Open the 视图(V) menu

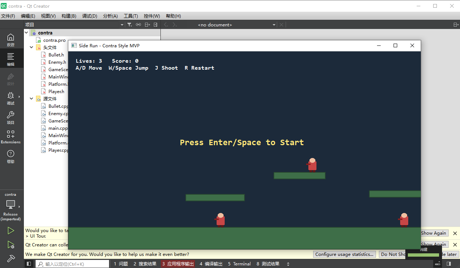pyautogui.click(x=48, y=16)
